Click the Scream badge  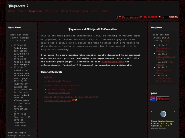pyautogui.click(x=171, y=17)
